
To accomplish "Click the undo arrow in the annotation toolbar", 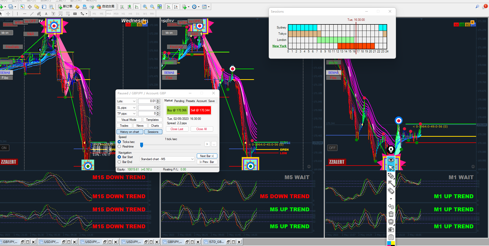I will pos(391,206).
